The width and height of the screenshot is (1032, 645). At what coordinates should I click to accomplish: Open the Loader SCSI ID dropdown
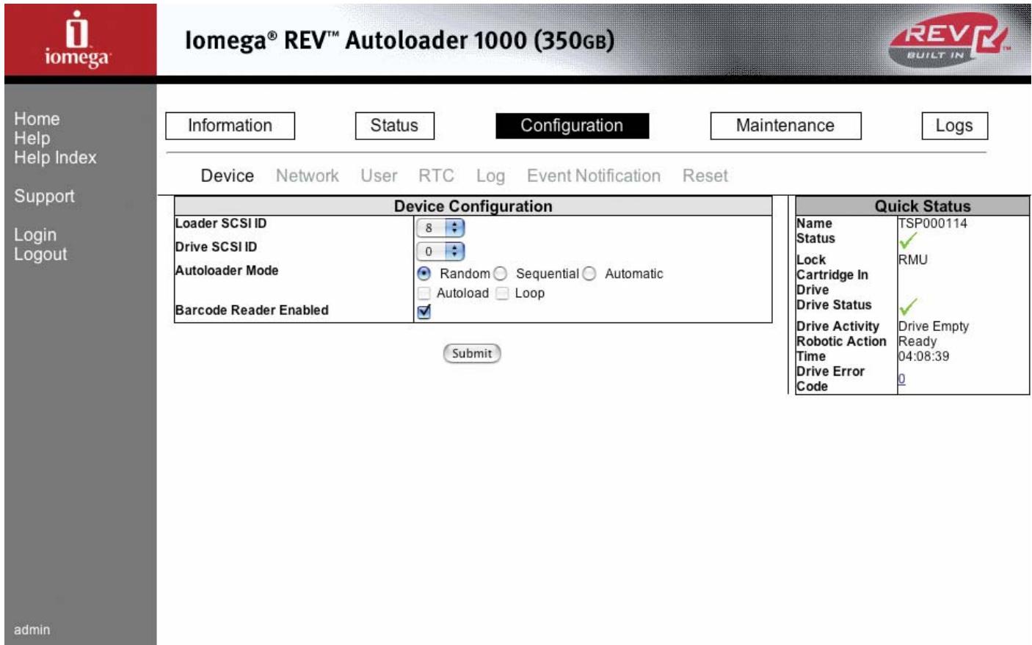(x=440, y=228)
